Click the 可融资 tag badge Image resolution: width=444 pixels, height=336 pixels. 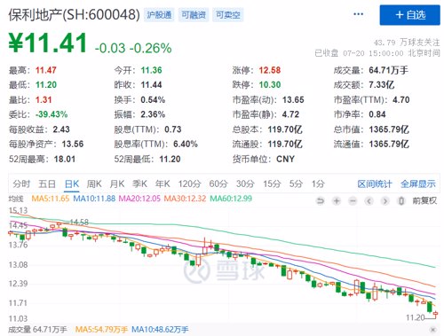[194, 15]
